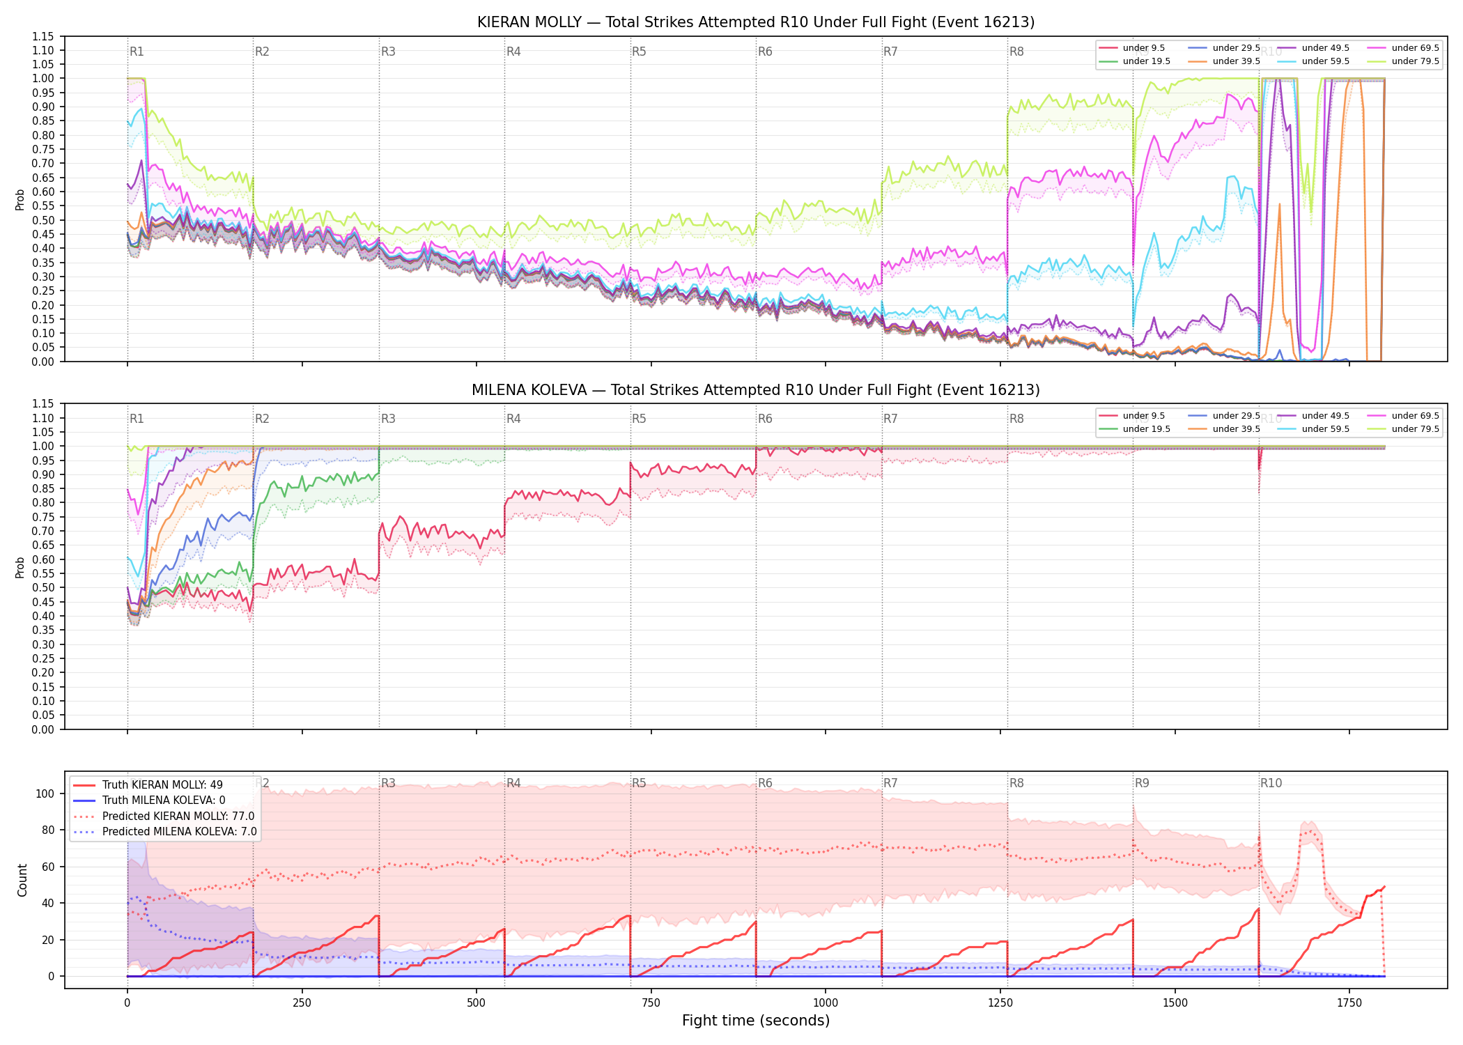
Task: Click R1 marker in Kieran Molly chart
Action: tap(137, 52)
